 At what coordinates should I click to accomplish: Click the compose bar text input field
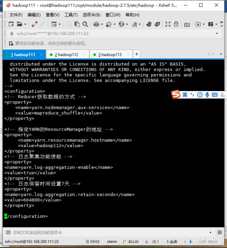[x=110, y=232]
